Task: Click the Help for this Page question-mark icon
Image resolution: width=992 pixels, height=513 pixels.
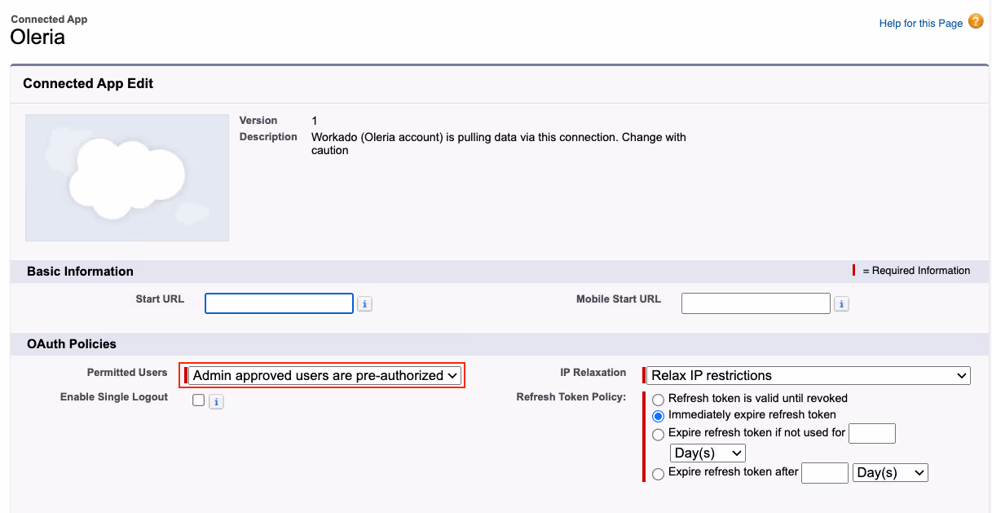Action: tap(976, 22)
